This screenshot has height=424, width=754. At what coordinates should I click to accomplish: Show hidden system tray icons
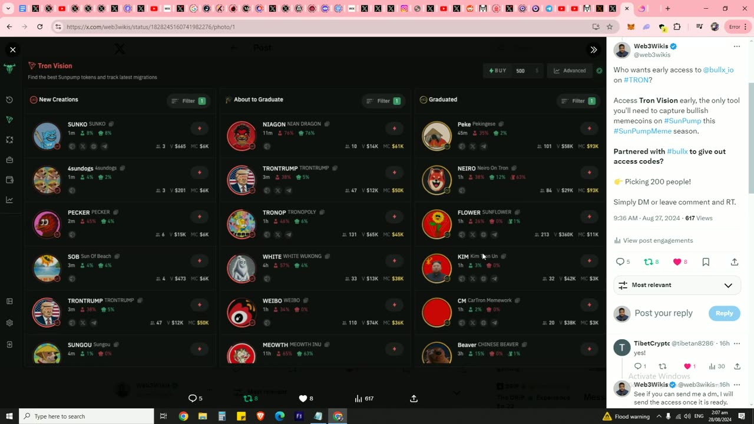(x=659, y=416)
